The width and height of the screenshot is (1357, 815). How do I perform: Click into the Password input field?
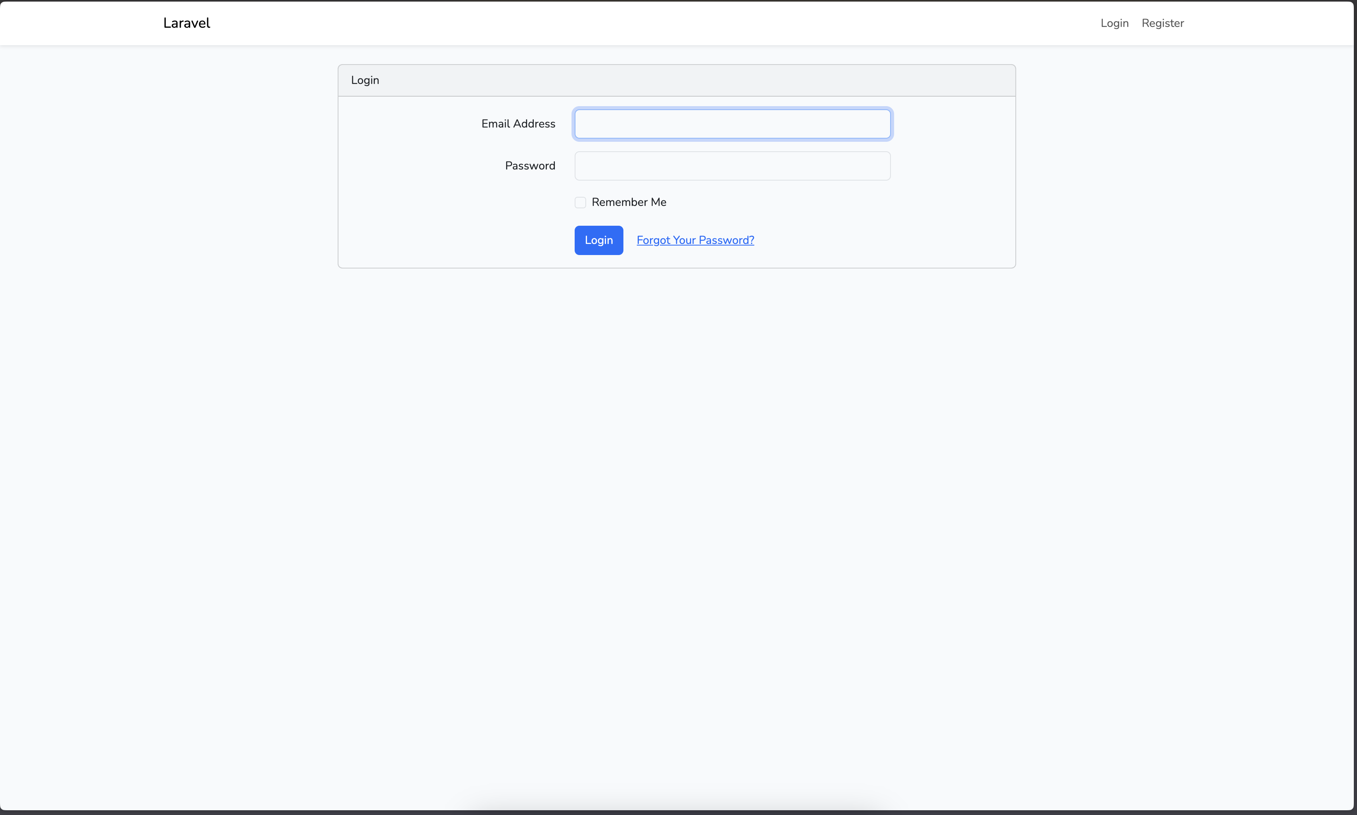coord(732,166)
